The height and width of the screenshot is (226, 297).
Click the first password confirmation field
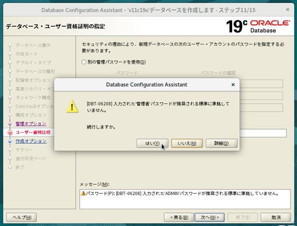(261, 84)
